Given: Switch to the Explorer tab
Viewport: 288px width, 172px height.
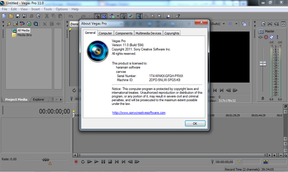Looking at the screenshot, I should pos(39,99).
